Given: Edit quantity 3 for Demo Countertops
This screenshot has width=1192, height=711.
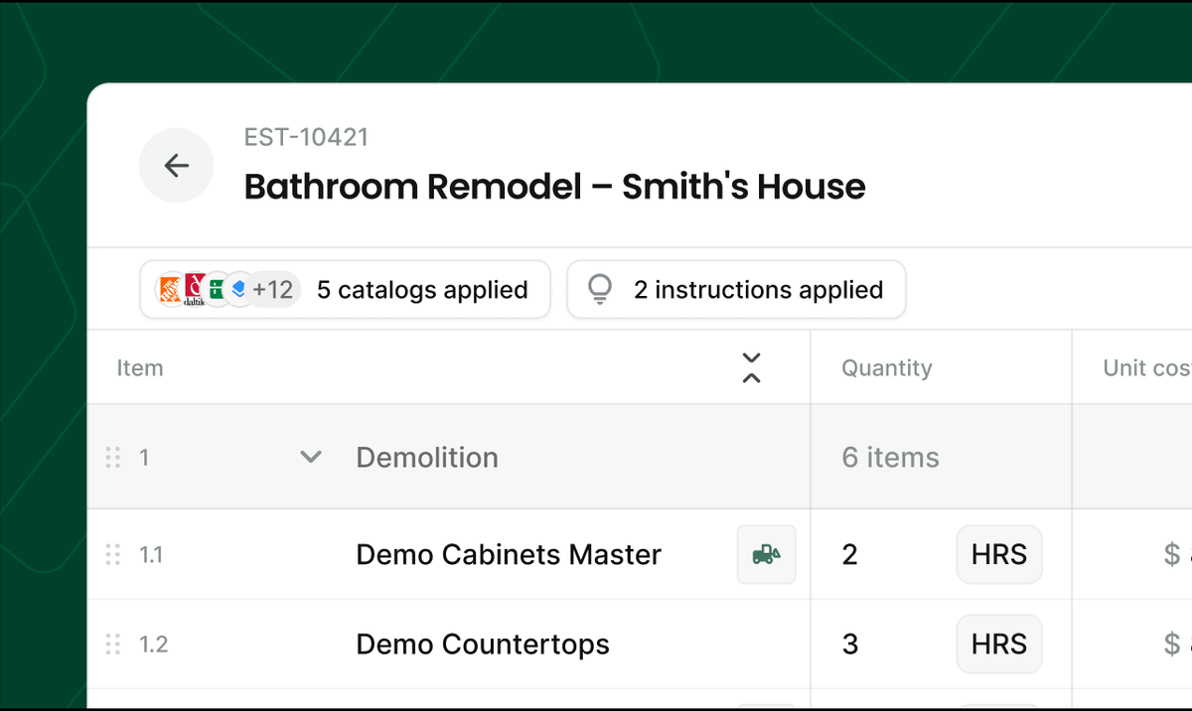Looking at the screenshot, I should (x=849, y=644).
